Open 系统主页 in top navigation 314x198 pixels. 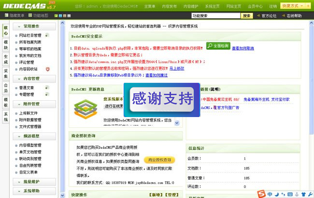pyautogui.click(x=212, y=6)
